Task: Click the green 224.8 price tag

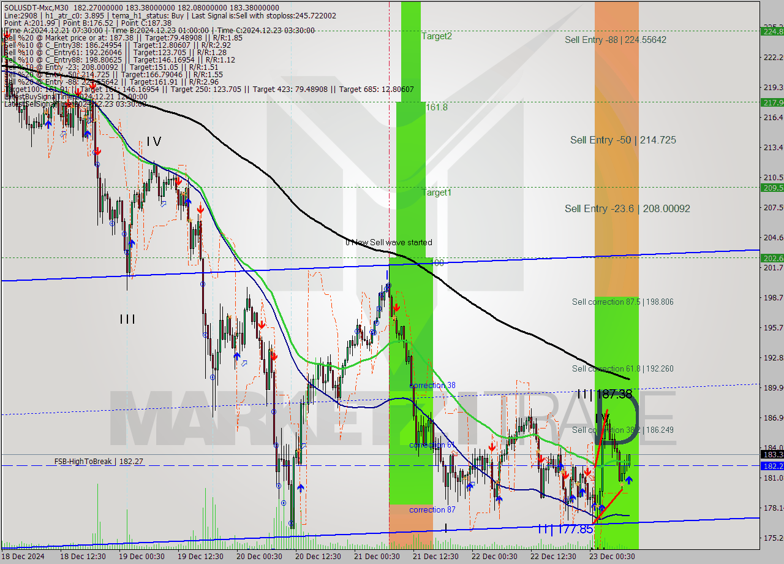Action: pyautogui.click(x=772, y=31)
